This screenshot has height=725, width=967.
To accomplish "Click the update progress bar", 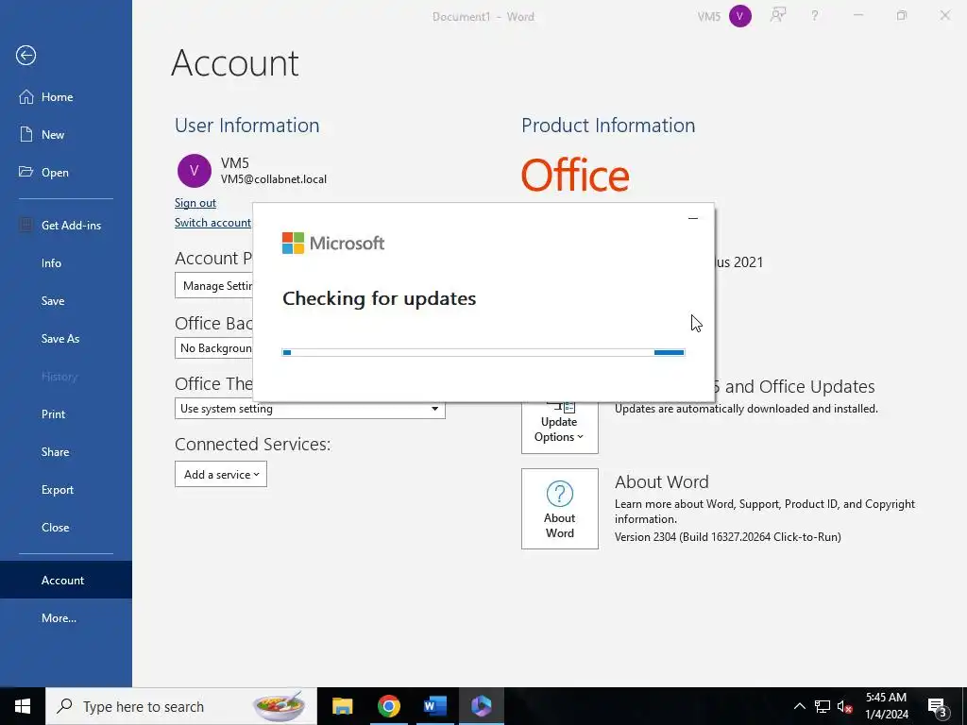I will [x=483, y=353].
